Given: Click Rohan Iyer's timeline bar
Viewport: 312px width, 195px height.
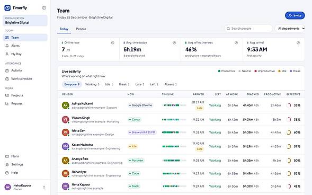Looking at the screenshot, I should click(174, 173).
